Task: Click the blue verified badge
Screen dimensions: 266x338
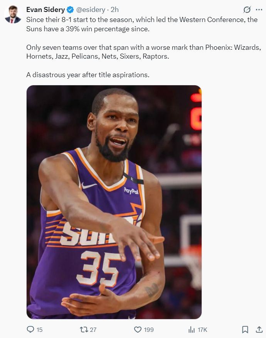Action: pos(70,10)
